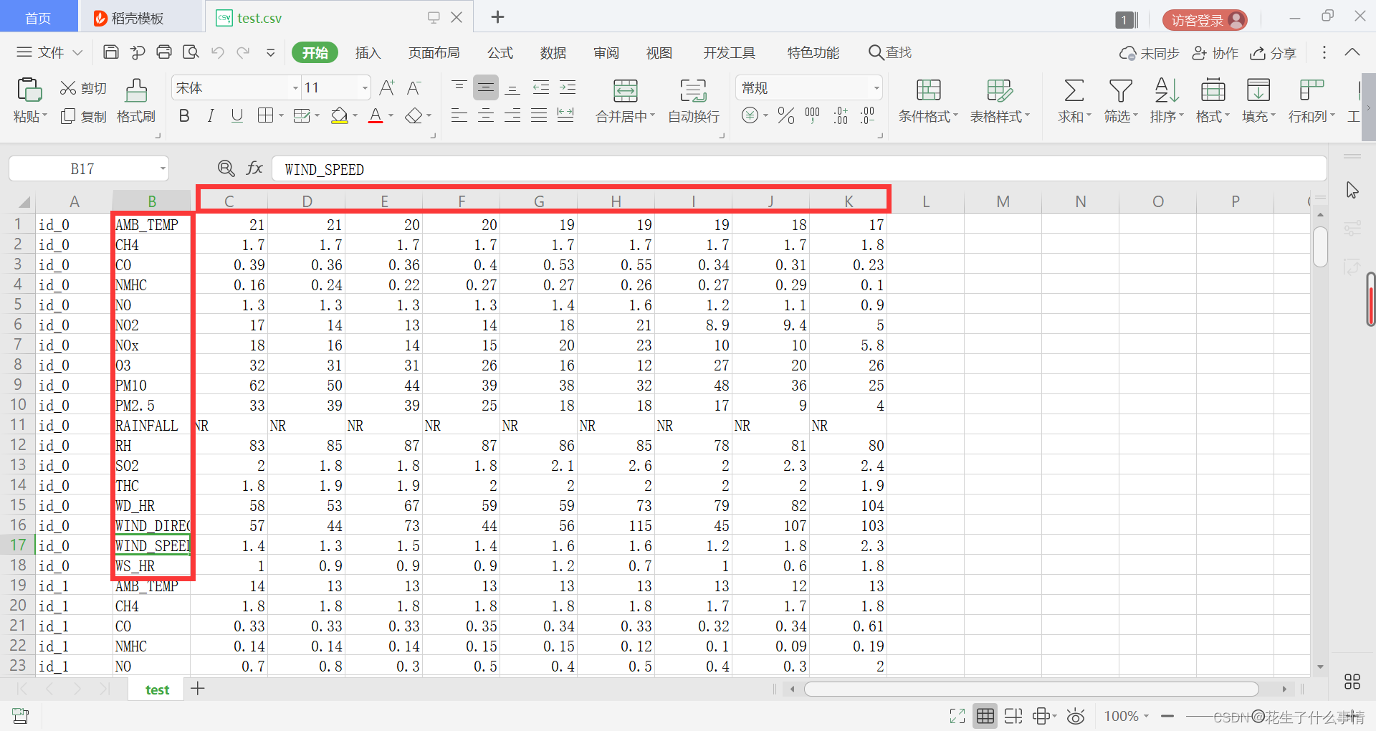Toggle eye protection mode icon
The width and height of the screenshot is (1376, 731).
[x=1076, y=716]
